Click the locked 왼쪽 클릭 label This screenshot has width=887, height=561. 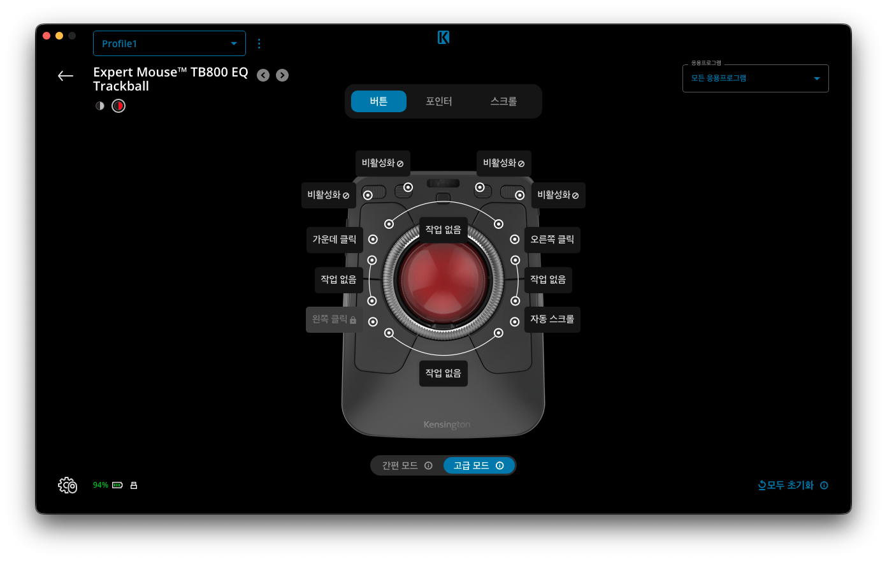[335, 319]
